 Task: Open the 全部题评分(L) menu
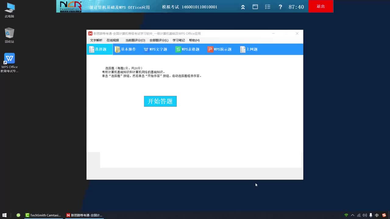pyautogui.click(x=159, y=40)
